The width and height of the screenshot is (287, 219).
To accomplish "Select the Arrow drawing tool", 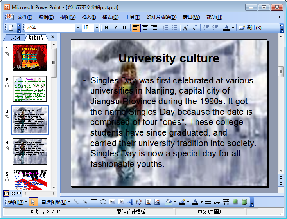I will click(x=85, y=202).
